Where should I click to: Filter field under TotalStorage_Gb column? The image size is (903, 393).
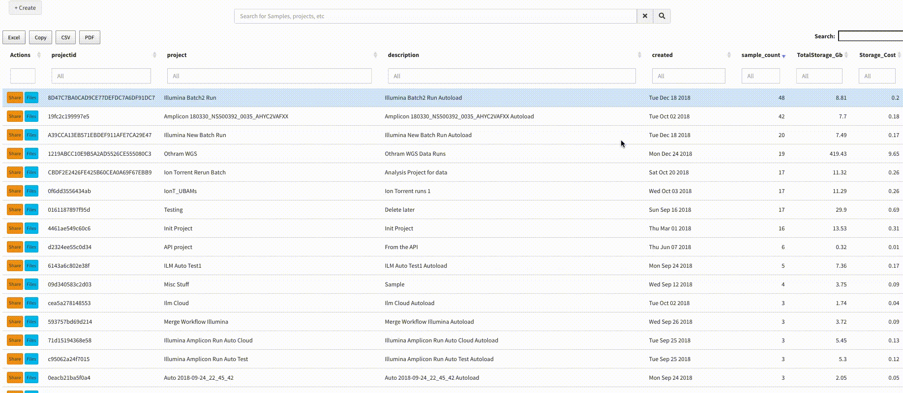pos(819,76)
